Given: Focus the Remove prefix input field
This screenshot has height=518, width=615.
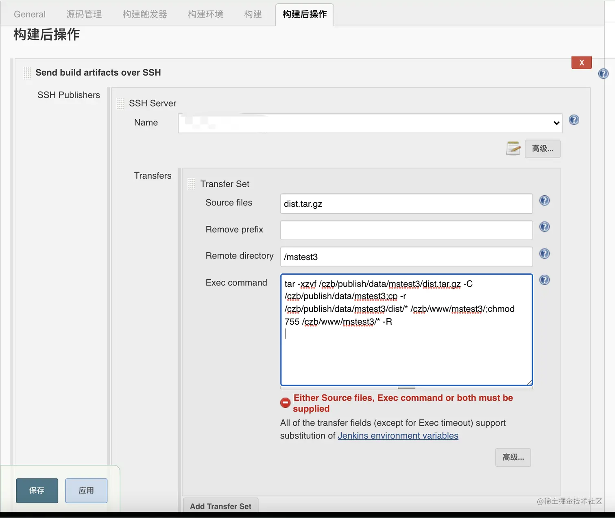Looking at the screenshot, I should tap(406, 230).
